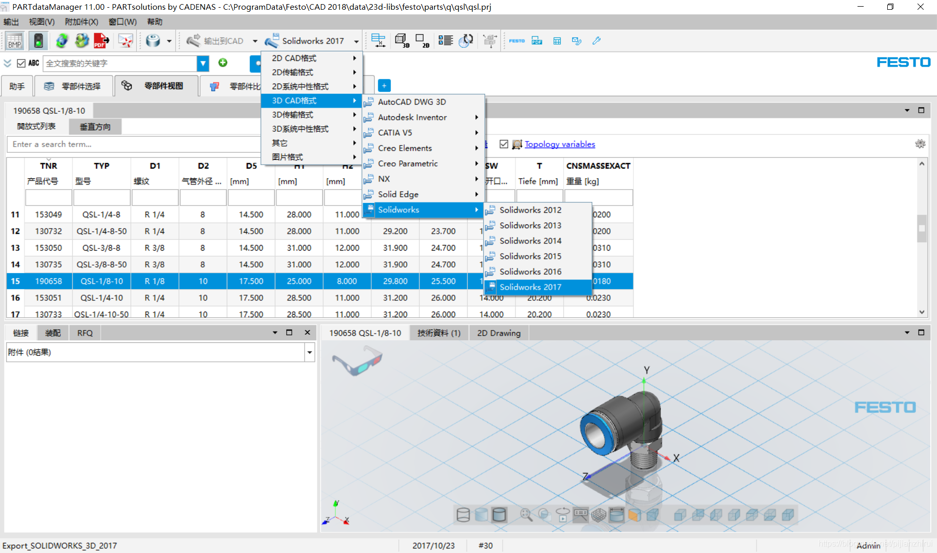This screenshot has height=553, width=937.
Task: Open the Topology variables link
Action: tap(560, 144)
